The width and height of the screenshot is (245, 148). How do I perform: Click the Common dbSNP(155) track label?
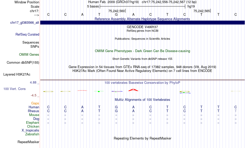click(x=23, y=62)
